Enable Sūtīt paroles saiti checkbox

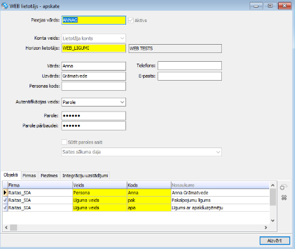tap(64, 142)
